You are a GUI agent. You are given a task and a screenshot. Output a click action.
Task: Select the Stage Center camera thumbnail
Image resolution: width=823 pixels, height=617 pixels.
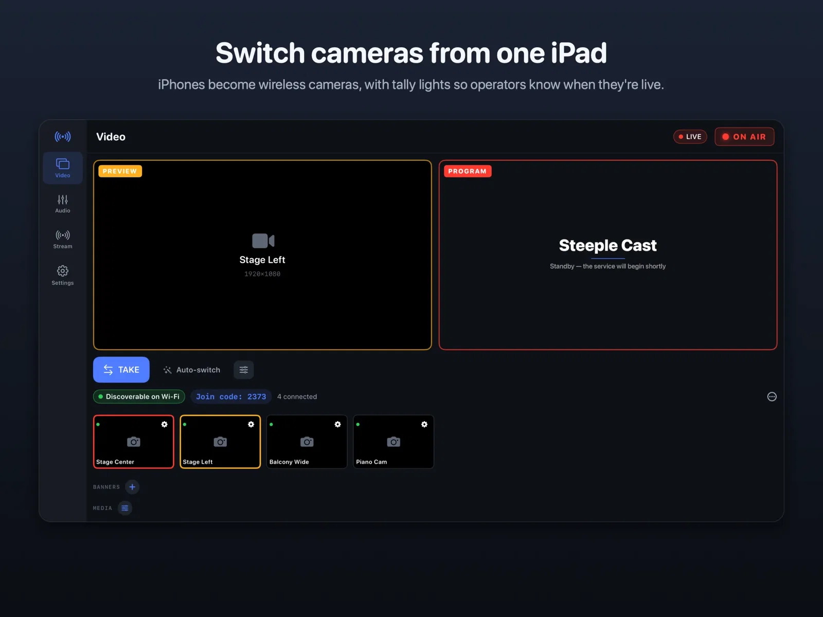[134, 442]
